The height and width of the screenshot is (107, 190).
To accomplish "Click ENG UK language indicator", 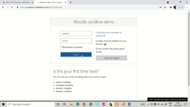I will click(170, 104).
